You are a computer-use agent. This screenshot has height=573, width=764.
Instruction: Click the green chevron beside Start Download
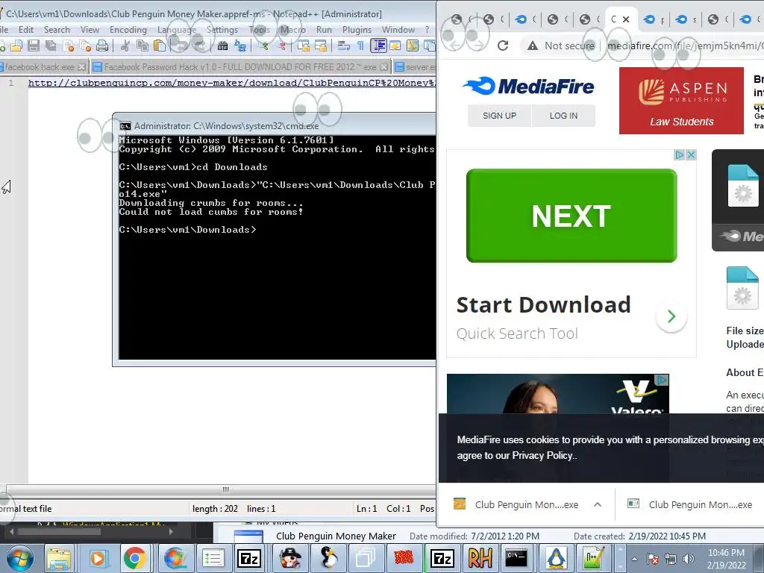pos(671,316)
